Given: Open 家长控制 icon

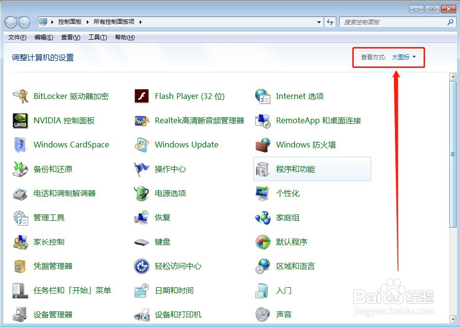Looking at the screenshot, I should (20, 242).
